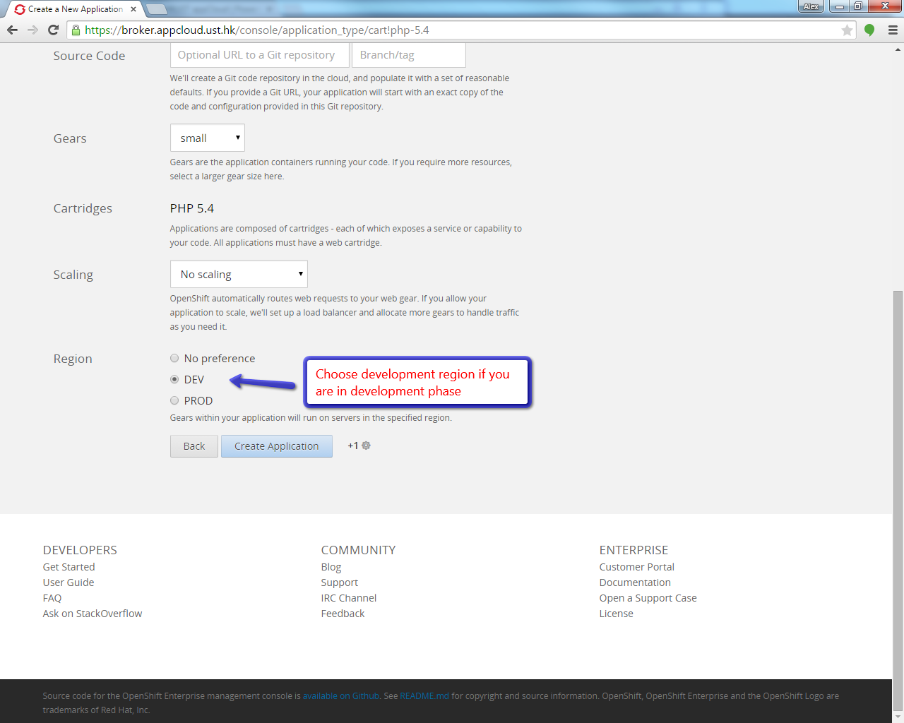Select the No preference region option

tap(174, 359)
